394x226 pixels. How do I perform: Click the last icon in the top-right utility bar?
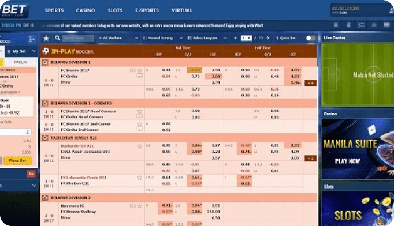[386, 25]
